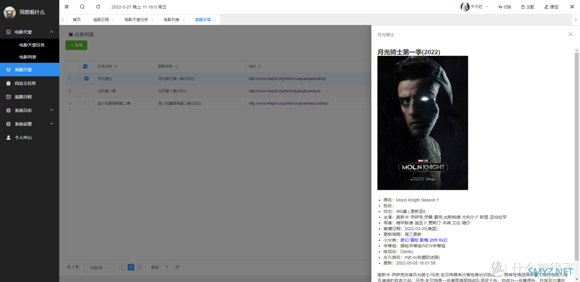Image resolution: width=580 pixels, height=282 pixels.
Task: Click the 月光骑士第一季(2022) drawer heading
Action: coord(409,52)
